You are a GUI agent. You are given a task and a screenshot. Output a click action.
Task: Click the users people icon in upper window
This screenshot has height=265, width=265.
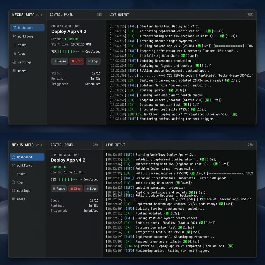[14, 71]
